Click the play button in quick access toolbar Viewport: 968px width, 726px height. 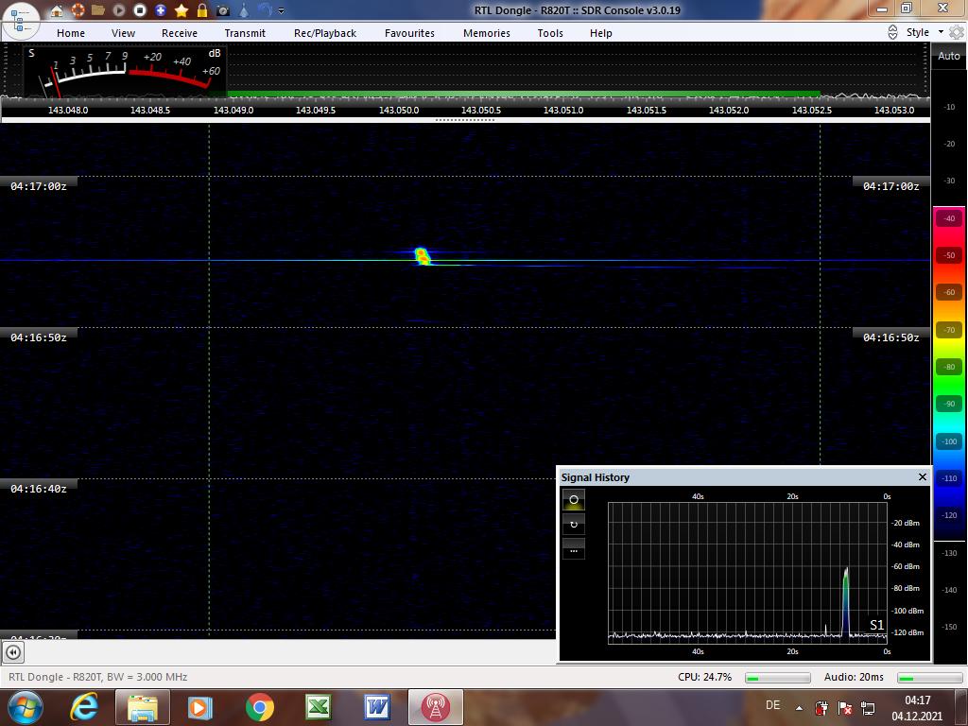(119, 10)
